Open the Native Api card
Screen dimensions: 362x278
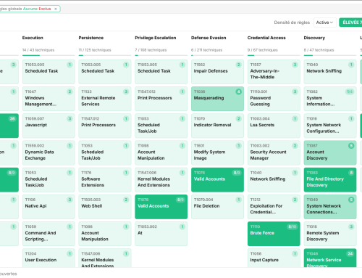49,207
